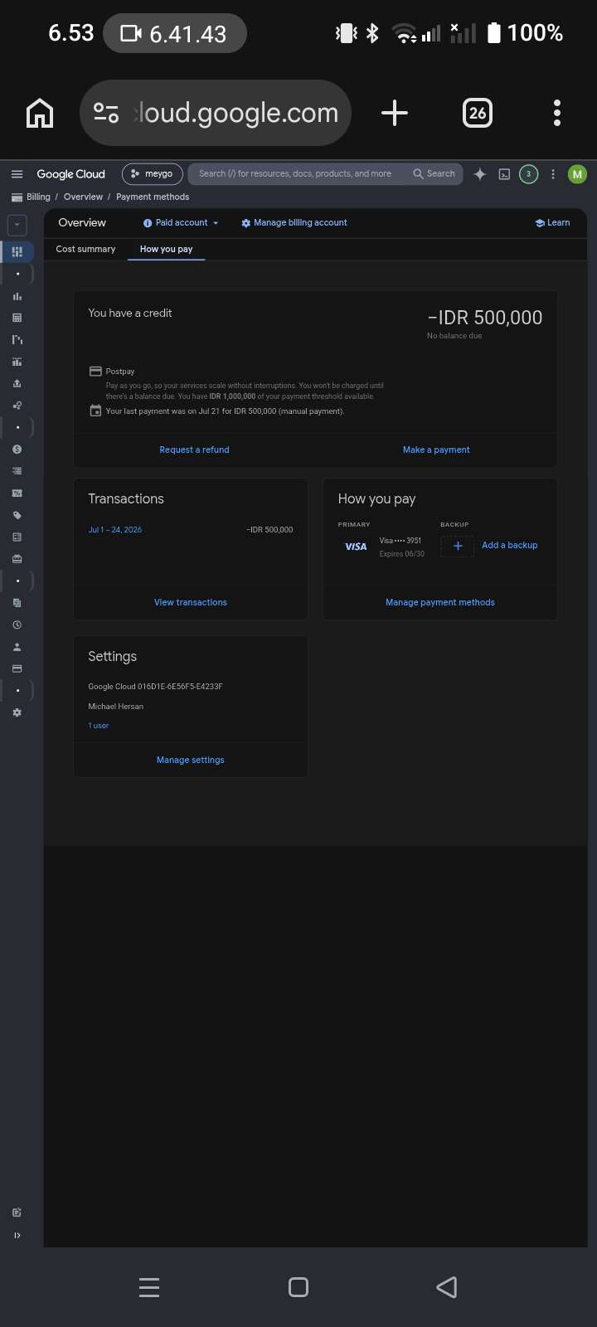Expand the sidebar section dot above the gear icon
Image resolution: width=597 pixels, height=1327 pixels.
click(17, 690)
